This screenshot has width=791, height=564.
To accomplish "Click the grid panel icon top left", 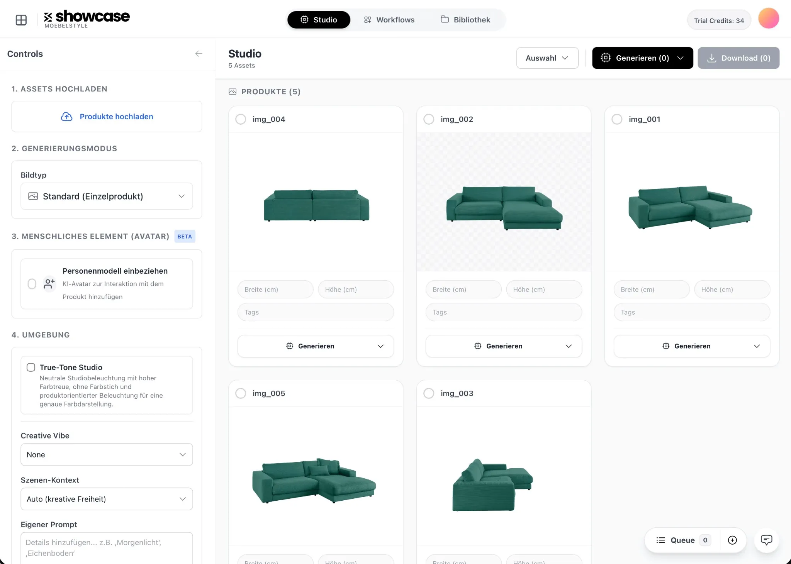I will [x=21, y=20].
